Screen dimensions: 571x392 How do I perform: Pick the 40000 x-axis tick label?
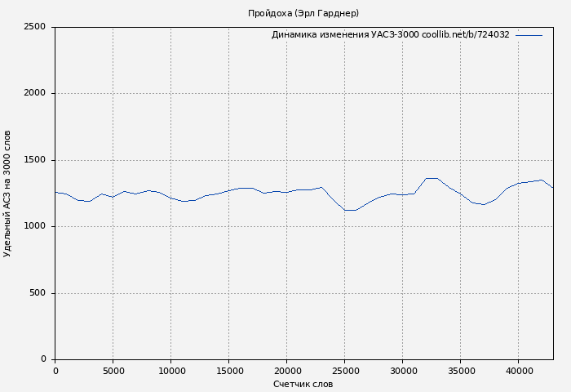click(x=518, y=371)
